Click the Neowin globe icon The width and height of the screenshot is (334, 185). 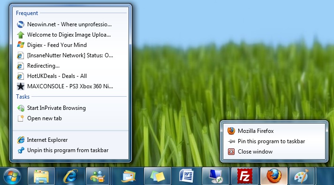tap(21, 24)
